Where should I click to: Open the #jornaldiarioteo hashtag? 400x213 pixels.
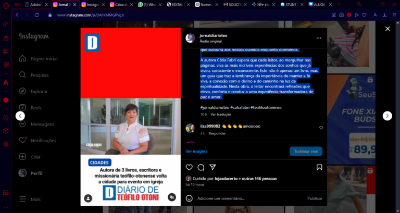215,107
